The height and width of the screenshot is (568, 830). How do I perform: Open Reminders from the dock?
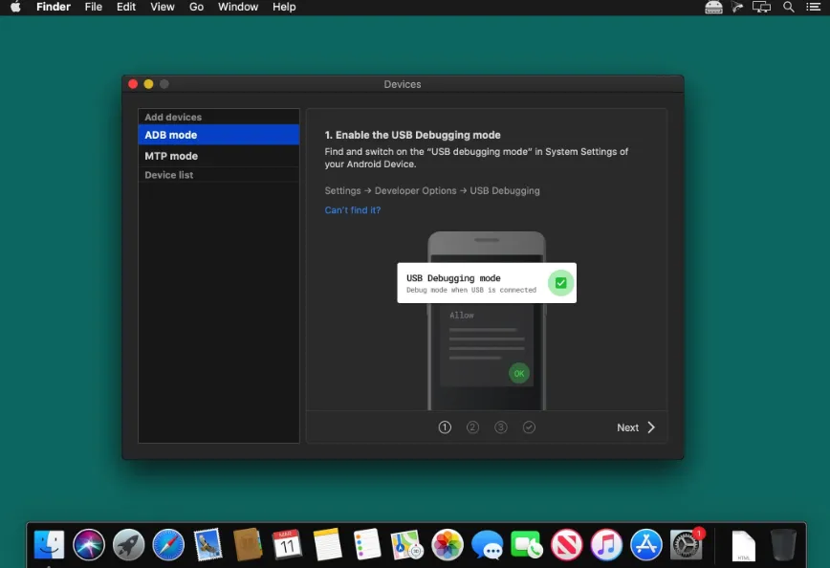coord(367,544)
